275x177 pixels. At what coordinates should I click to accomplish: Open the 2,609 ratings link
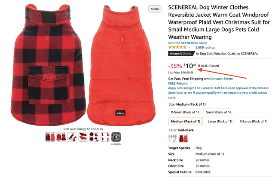205,47
